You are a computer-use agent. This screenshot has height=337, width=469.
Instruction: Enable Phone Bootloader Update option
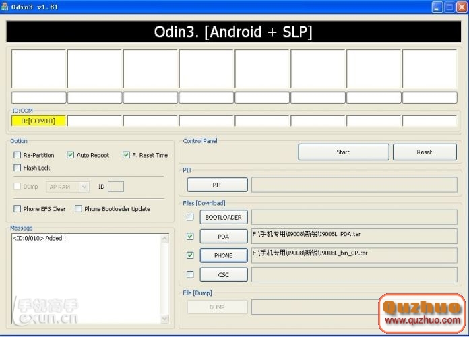tap(78, 209)
